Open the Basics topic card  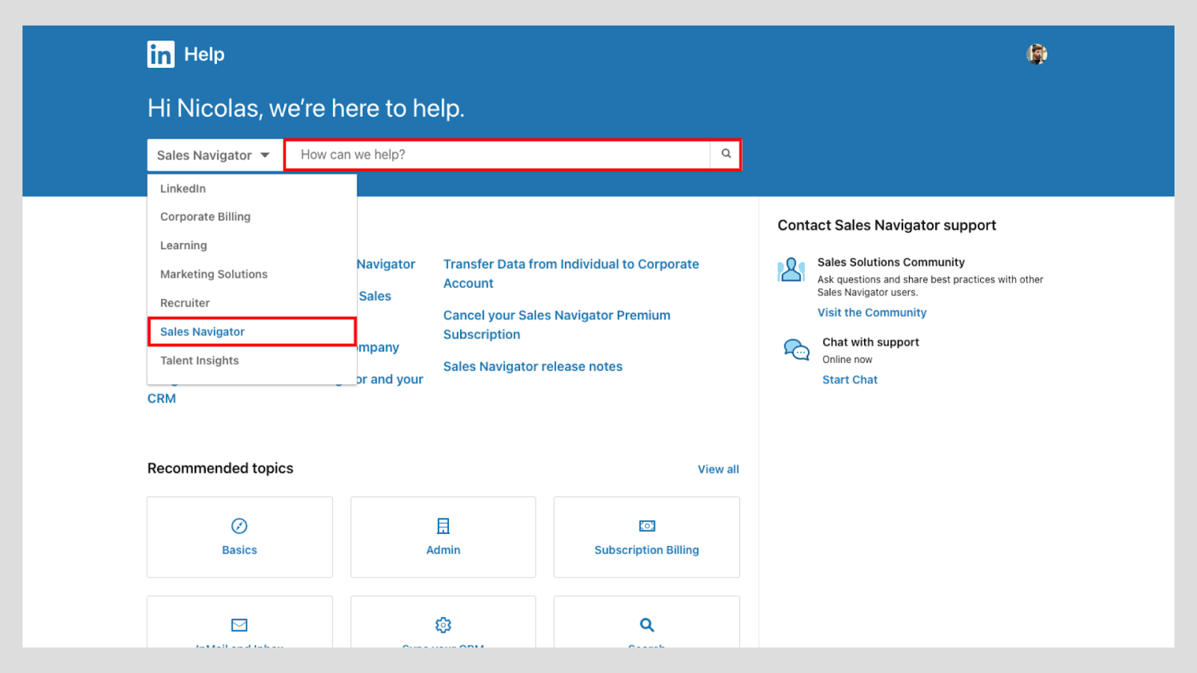(x=239, y=537)
